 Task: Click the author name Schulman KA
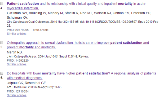click(x=17, y=18)
